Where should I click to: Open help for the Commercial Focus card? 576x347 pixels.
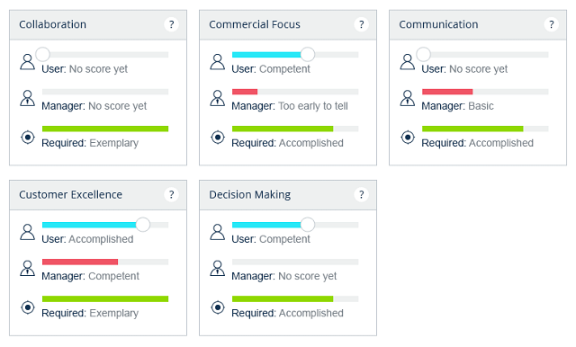(361, 24)
